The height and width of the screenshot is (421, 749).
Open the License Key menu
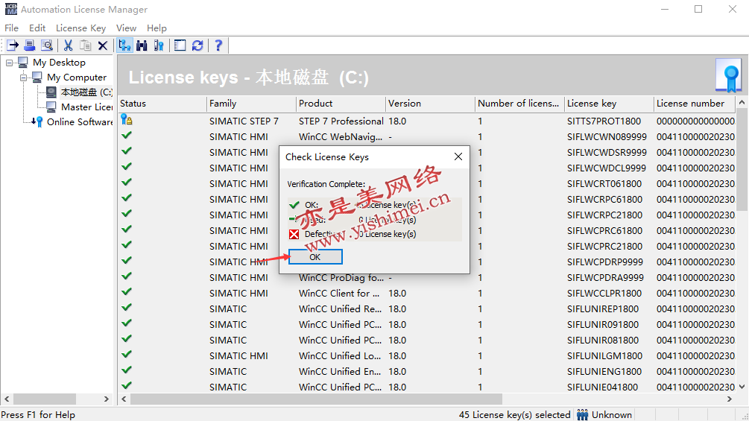tap(80, 28)
